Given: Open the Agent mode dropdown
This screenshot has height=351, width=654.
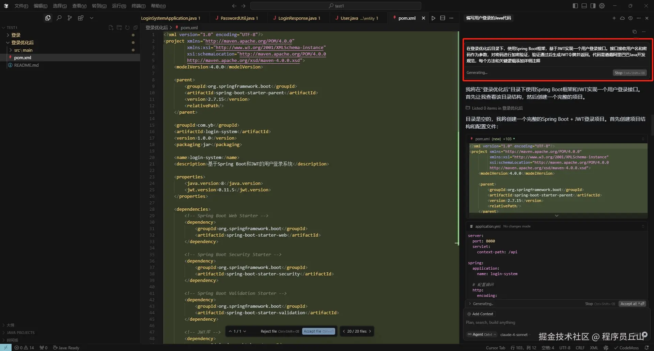Looking at the screenshot, I should [482, 335].
